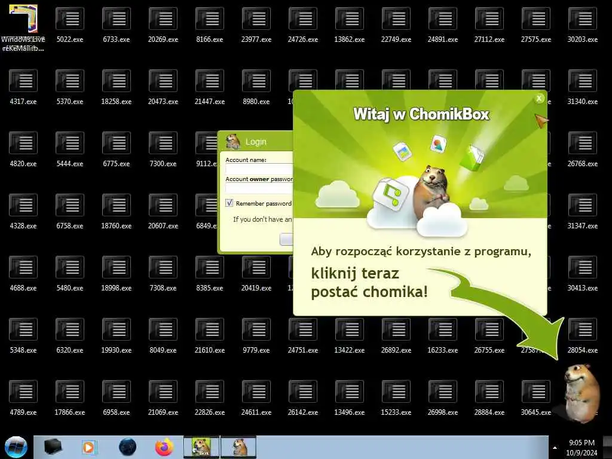This screenshot has width=612, height=459.
Task: Select the 5444.exe desktop icon
Action: coord(70,149)
